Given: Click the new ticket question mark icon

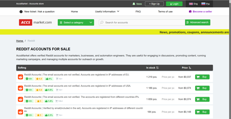Looking at the screenshot, I should [21, 12].
